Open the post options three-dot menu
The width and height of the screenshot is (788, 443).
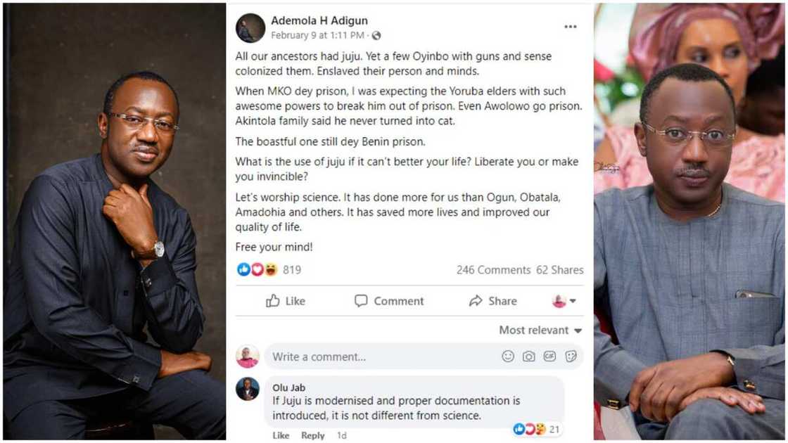570,27
